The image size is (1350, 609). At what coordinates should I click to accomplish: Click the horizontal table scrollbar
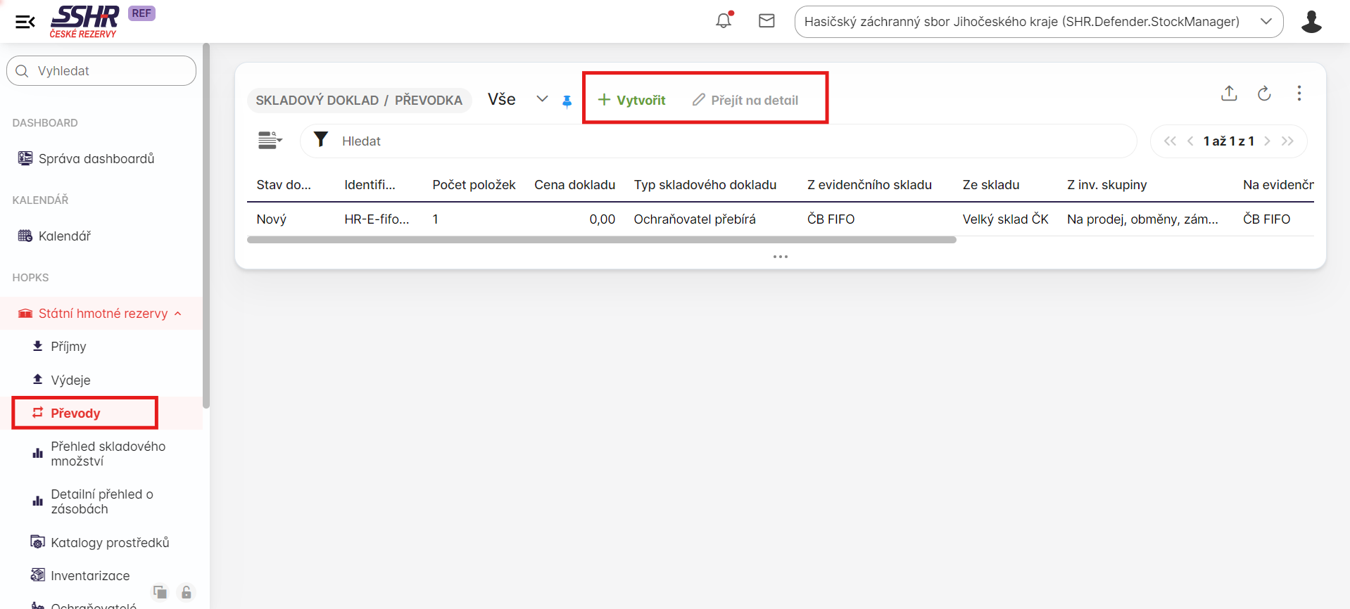[601, 240]
